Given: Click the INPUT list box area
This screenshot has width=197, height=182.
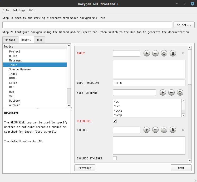Looking at the screenshot, I should pyautogui.click(x=149, y=69).
